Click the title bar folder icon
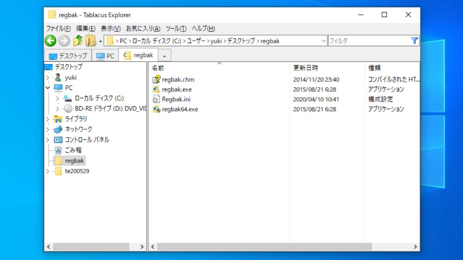The image size is (463, 260). click(x=52, y=15)
